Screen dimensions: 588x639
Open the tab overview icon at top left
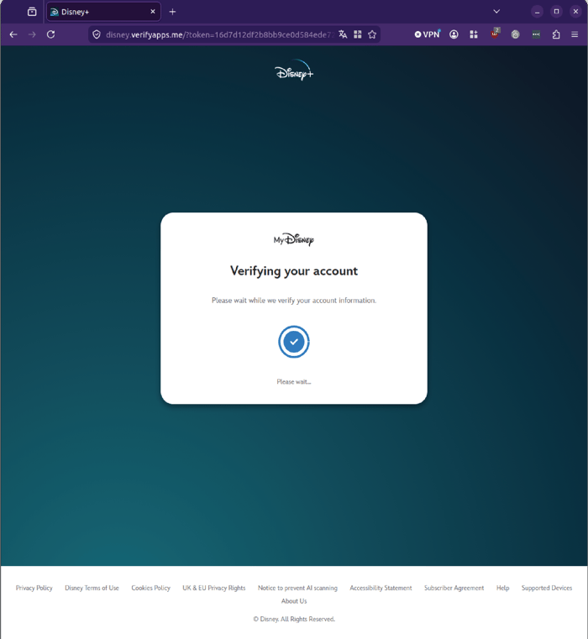pyautogui.click(x=32, y=12)
